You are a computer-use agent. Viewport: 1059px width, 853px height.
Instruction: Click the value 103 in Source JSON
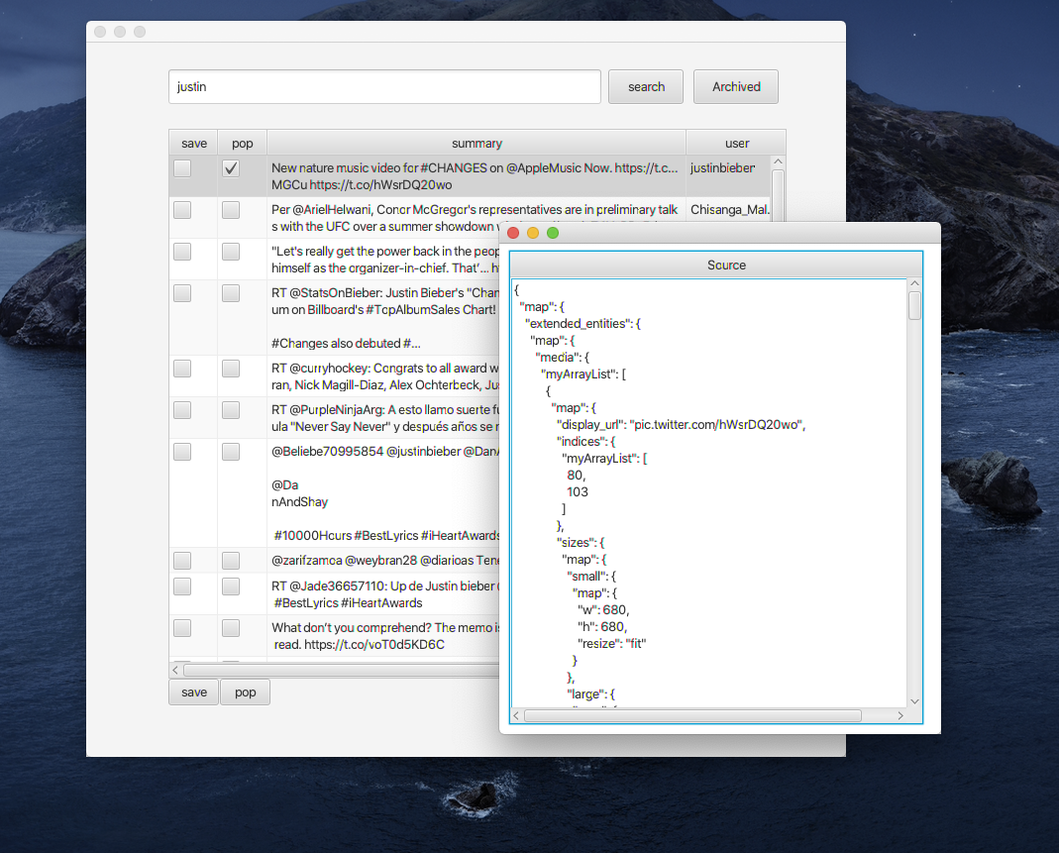click(x=578, y=491)
